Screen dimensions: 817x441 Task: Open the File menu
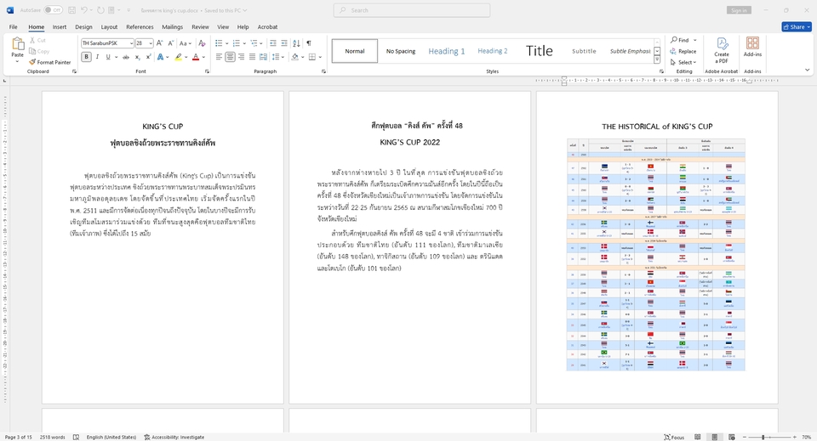click(x=13, y=27)
